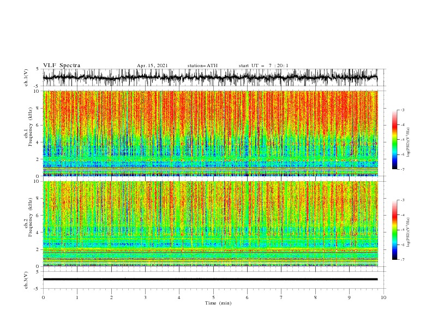Click Time-axis tick label '5'
The width and height of the screenshot is (432, 334).
pos(213,297)
